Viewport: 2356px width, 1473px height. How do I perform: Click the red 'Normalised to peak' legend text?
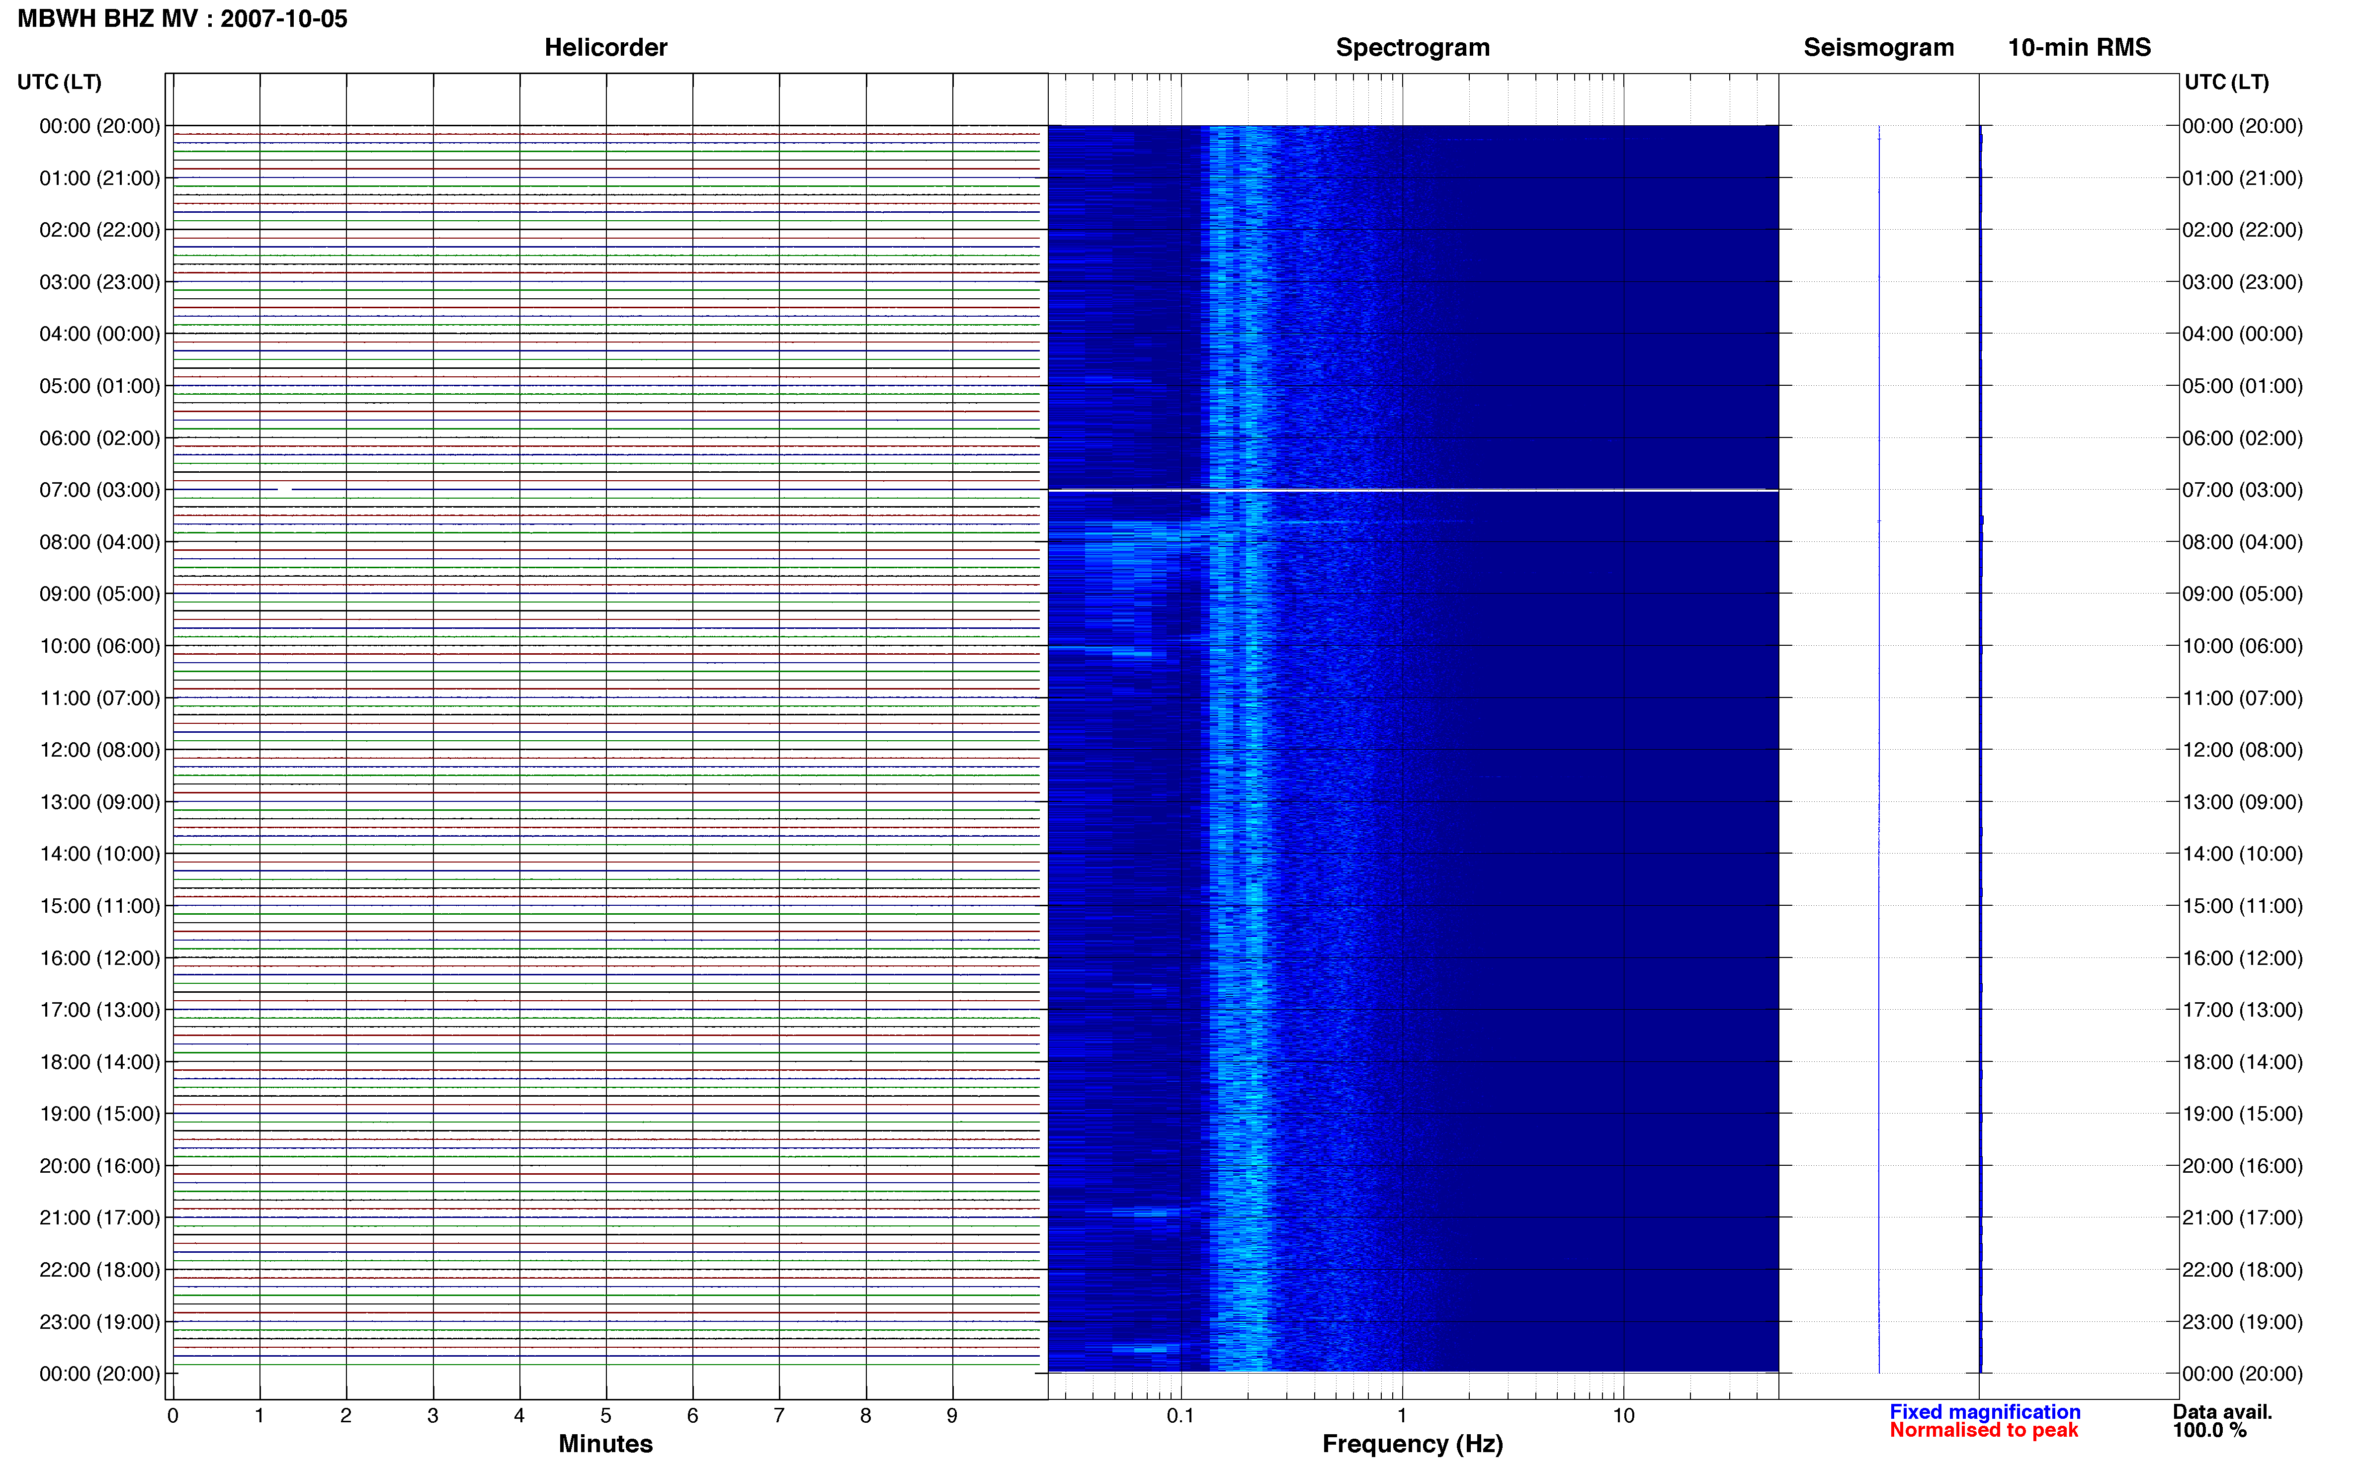point(1984,1430)
